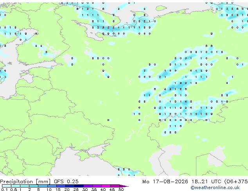Click the arrow tip beyond 50 on legend
The image size is (248, 191).
(124, 186)
